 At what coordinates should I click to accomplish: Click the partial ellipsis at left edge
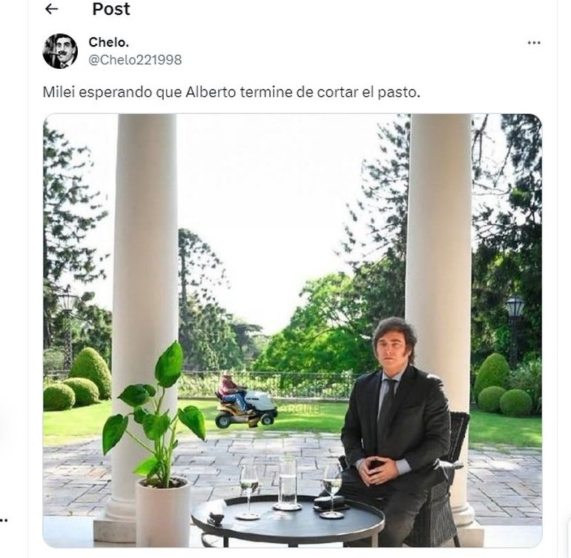click(x=4, y=519)
